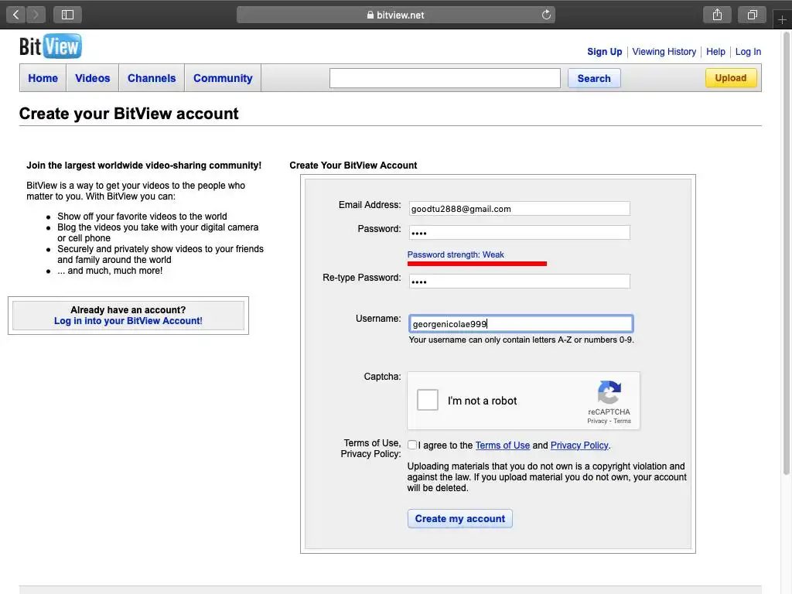Click the lock icon in the address bar
The width and height of the screenshot is (792, 594).
[x=370, y=15]
